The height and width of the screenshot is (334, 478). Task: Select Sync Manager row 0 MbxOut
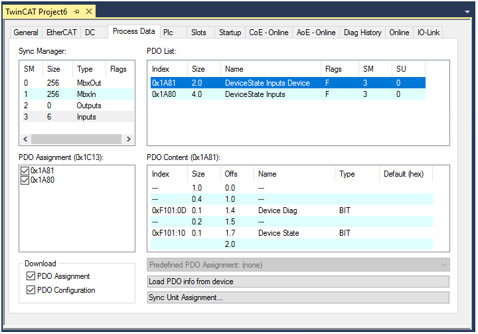click(78, 82)
